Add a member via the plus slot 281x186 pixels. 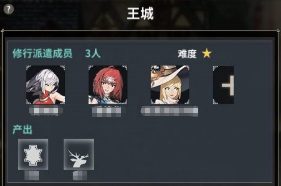coord(223,85)
